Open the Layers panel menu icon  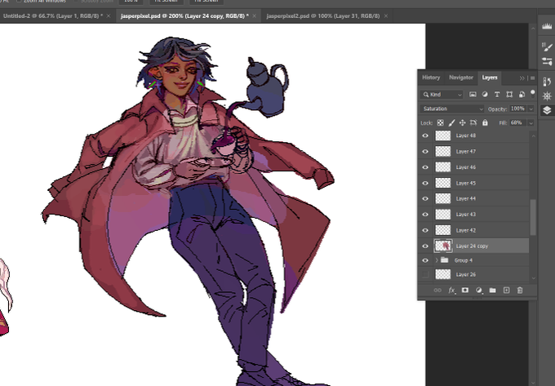click(x=532, y=78)
